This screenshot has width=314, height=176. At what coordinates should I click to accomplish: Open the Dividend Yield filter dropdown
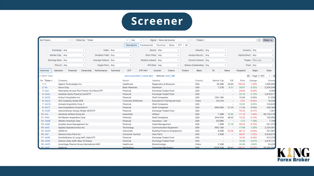[x=121, y=55]
